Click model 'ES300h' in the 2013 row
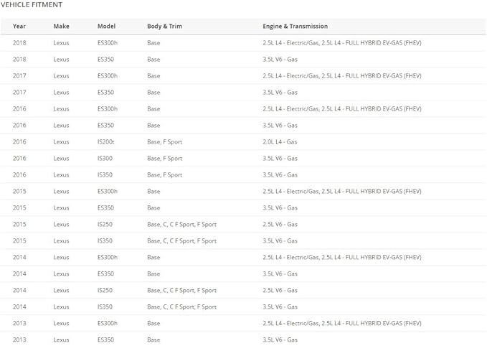The width and height of the screenshot is (487, 346). click(x=108, y=323)
